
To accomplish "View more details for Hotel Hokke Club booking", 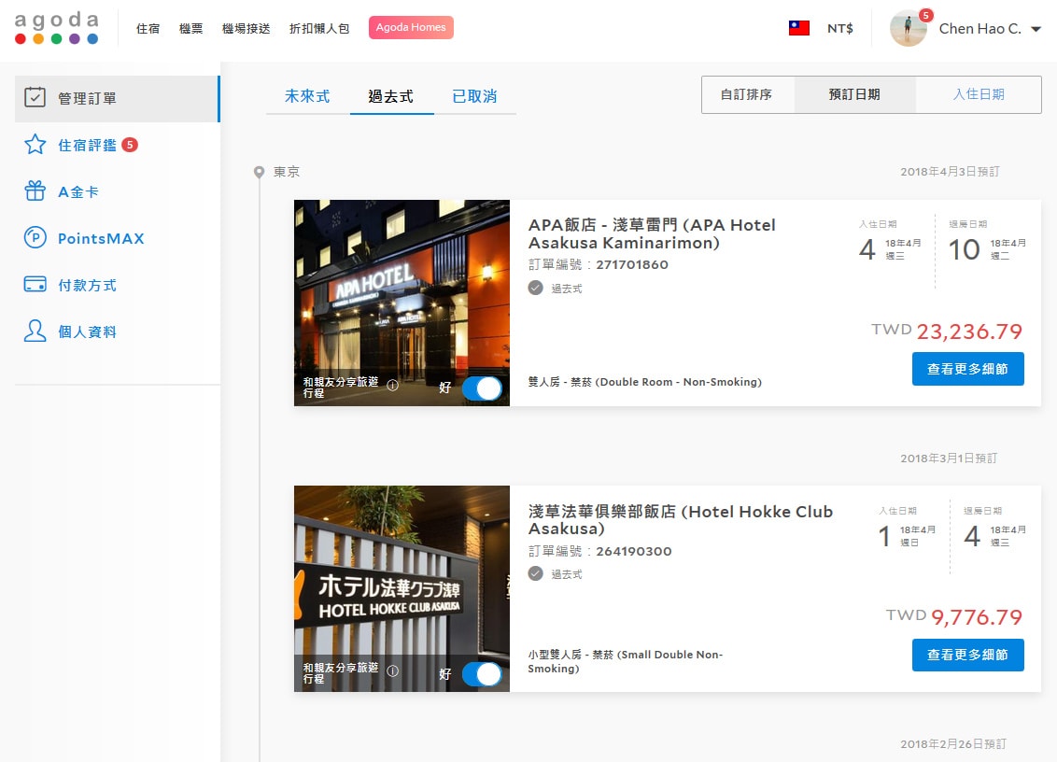I will pos(968,655).
